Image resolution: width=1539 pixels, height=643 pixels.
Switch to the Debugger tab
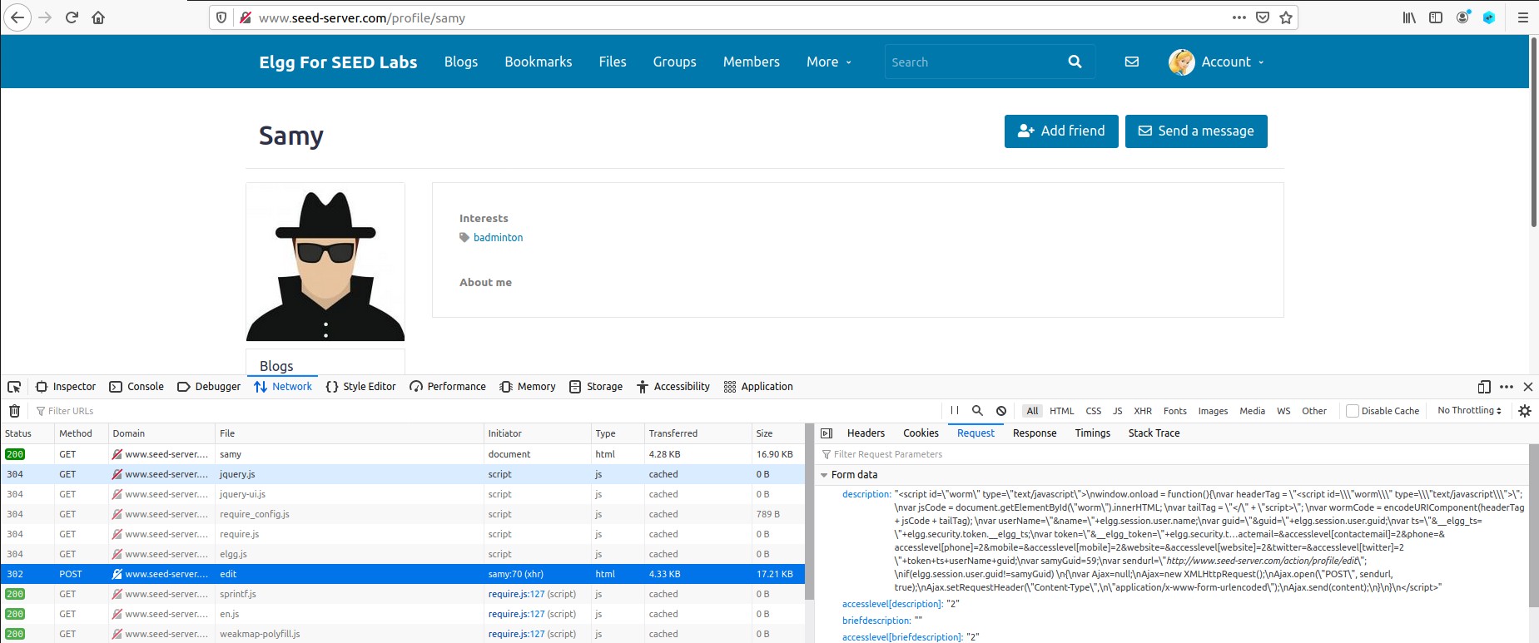tap(209, 387)
